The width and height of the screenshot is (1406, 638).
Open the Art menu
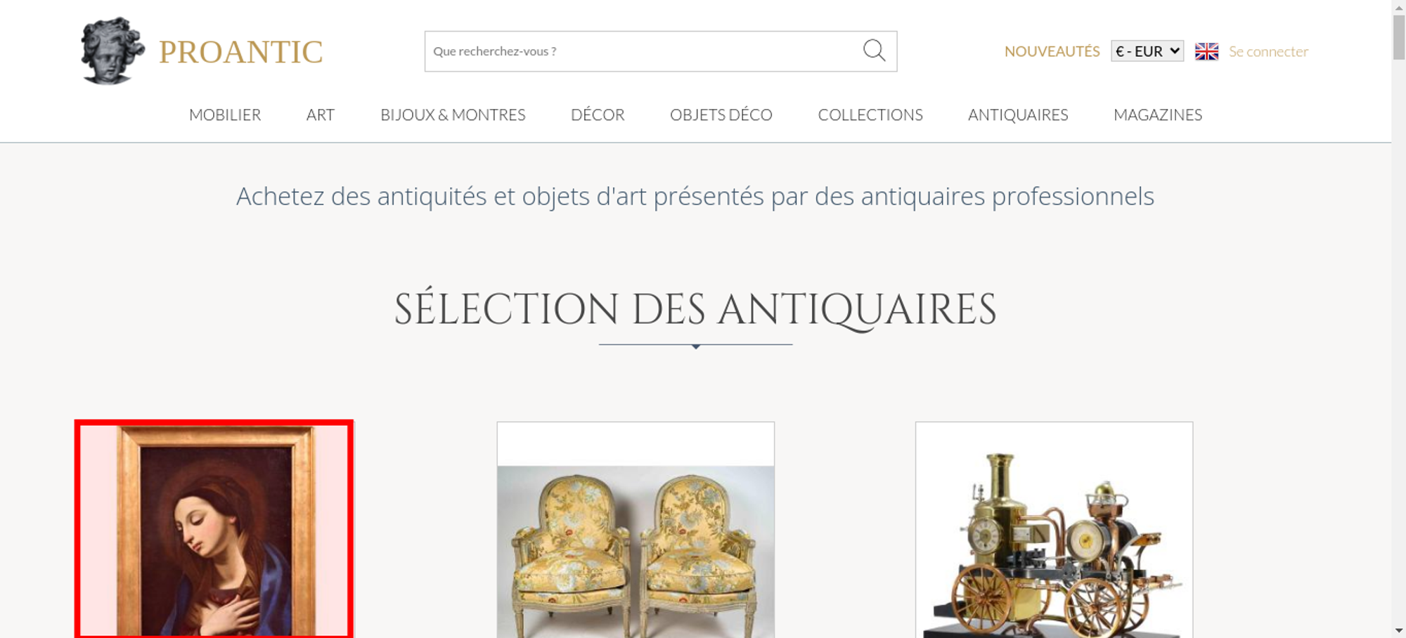[321, 115]
